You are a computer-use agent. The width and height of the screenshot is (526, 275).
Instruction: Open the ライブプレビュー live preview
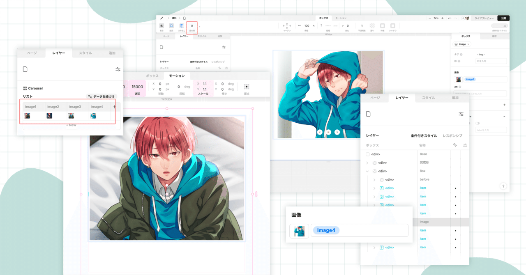483,18
